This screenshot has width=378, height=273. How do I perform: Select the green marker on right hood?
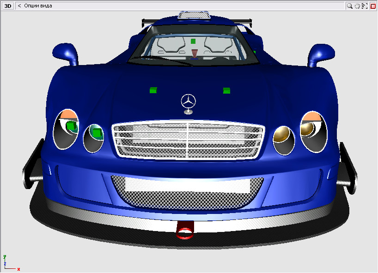[x=226, y=91]
